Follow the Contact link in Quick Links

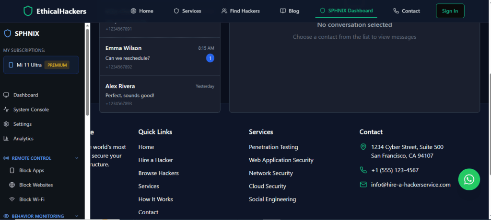click(x=148, y=212)
